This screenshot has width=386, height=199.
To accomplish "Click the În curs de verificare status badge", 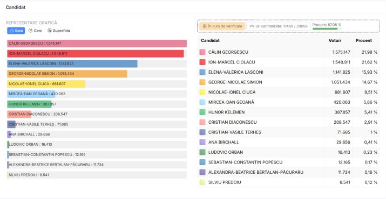I will click(x=222, y=26).
